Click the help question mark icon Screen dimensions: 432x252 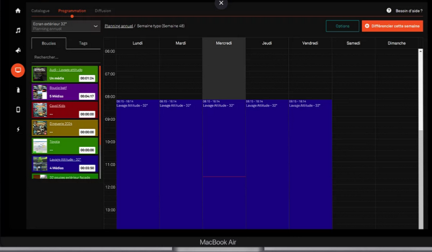pos(389,11)
